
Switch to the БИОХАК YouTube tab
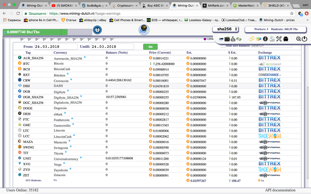click(x=64, y=5)
